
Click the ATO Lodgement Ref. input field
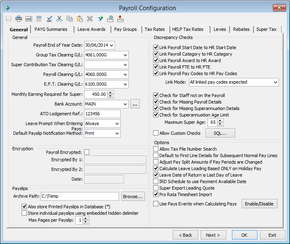pyautogui.click(x=102, y=114)
